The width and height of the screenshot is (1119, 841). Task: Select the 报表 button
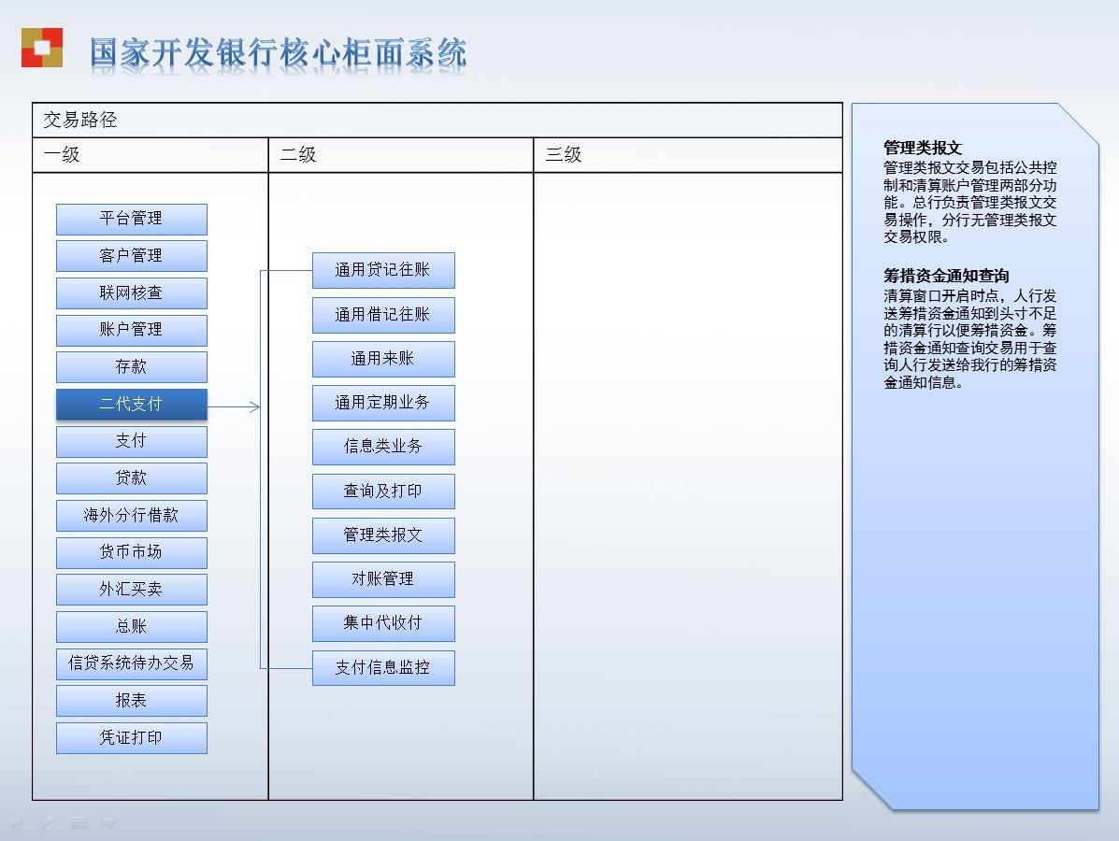(131, 701)
